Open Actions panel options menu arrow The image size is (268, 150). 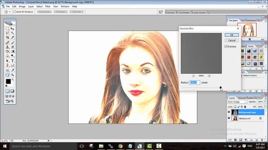[265, 72]
